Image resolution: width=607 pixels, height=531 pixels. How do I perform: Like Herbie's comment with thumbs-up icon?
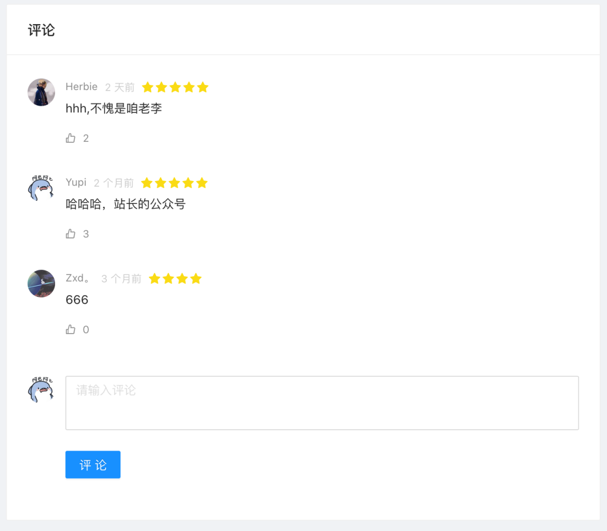pos(70,138)
